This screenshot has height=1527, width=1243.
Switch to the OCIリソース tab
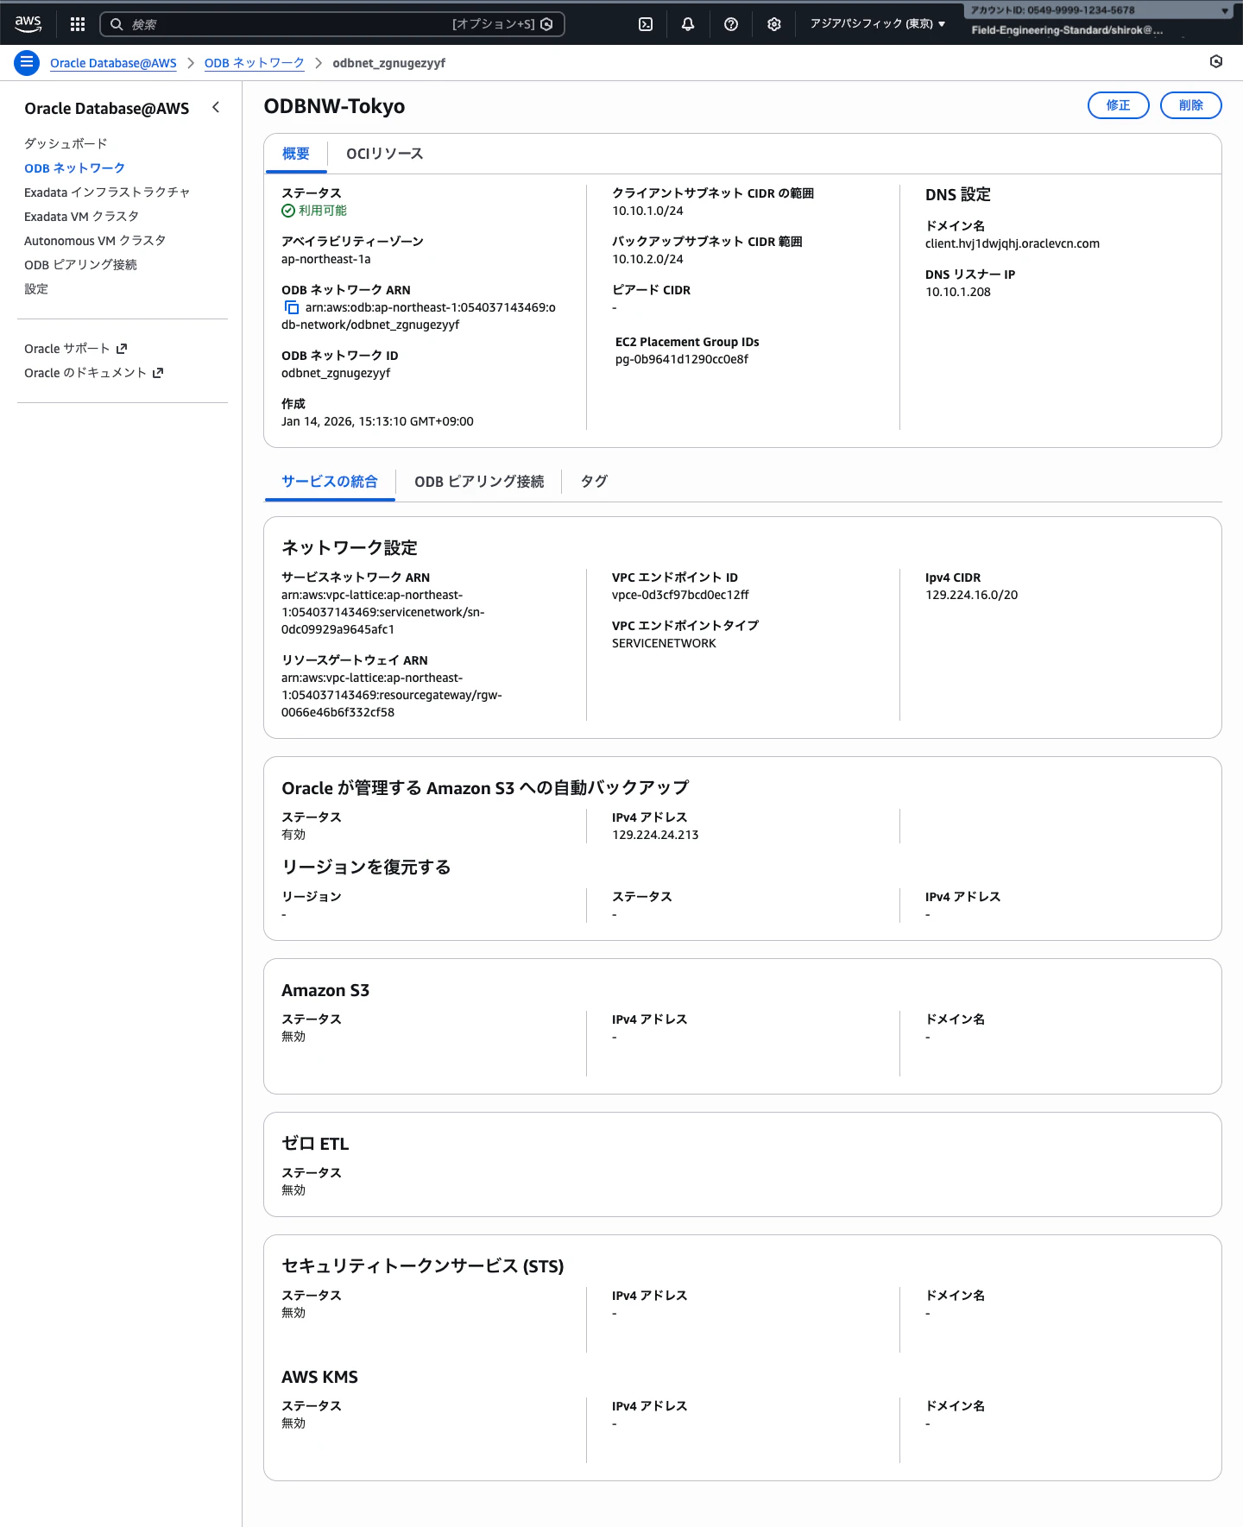385,154
